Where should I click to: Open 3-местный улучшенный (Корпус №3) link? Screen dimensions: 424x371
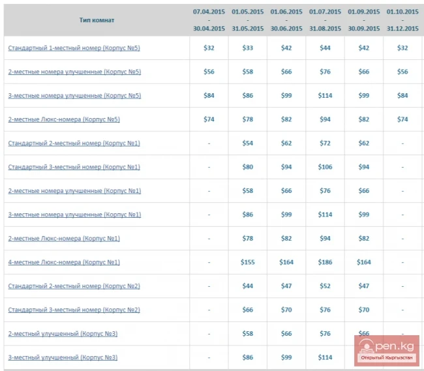pos(63,357)
